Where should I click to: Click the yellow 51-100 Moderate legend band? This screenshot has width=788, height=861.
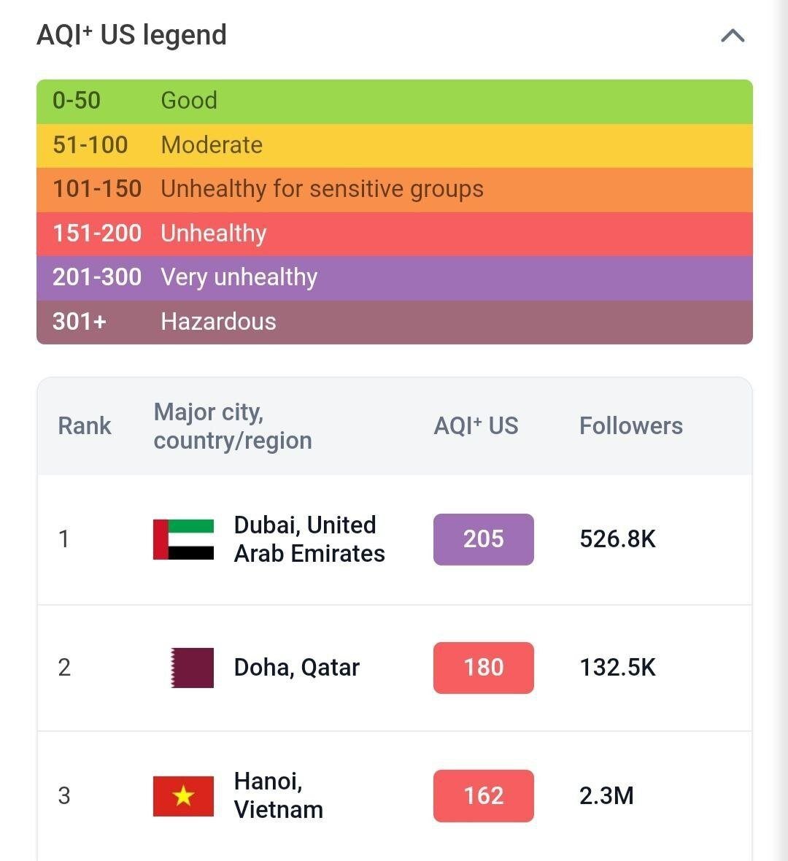[x=394, y=145]
